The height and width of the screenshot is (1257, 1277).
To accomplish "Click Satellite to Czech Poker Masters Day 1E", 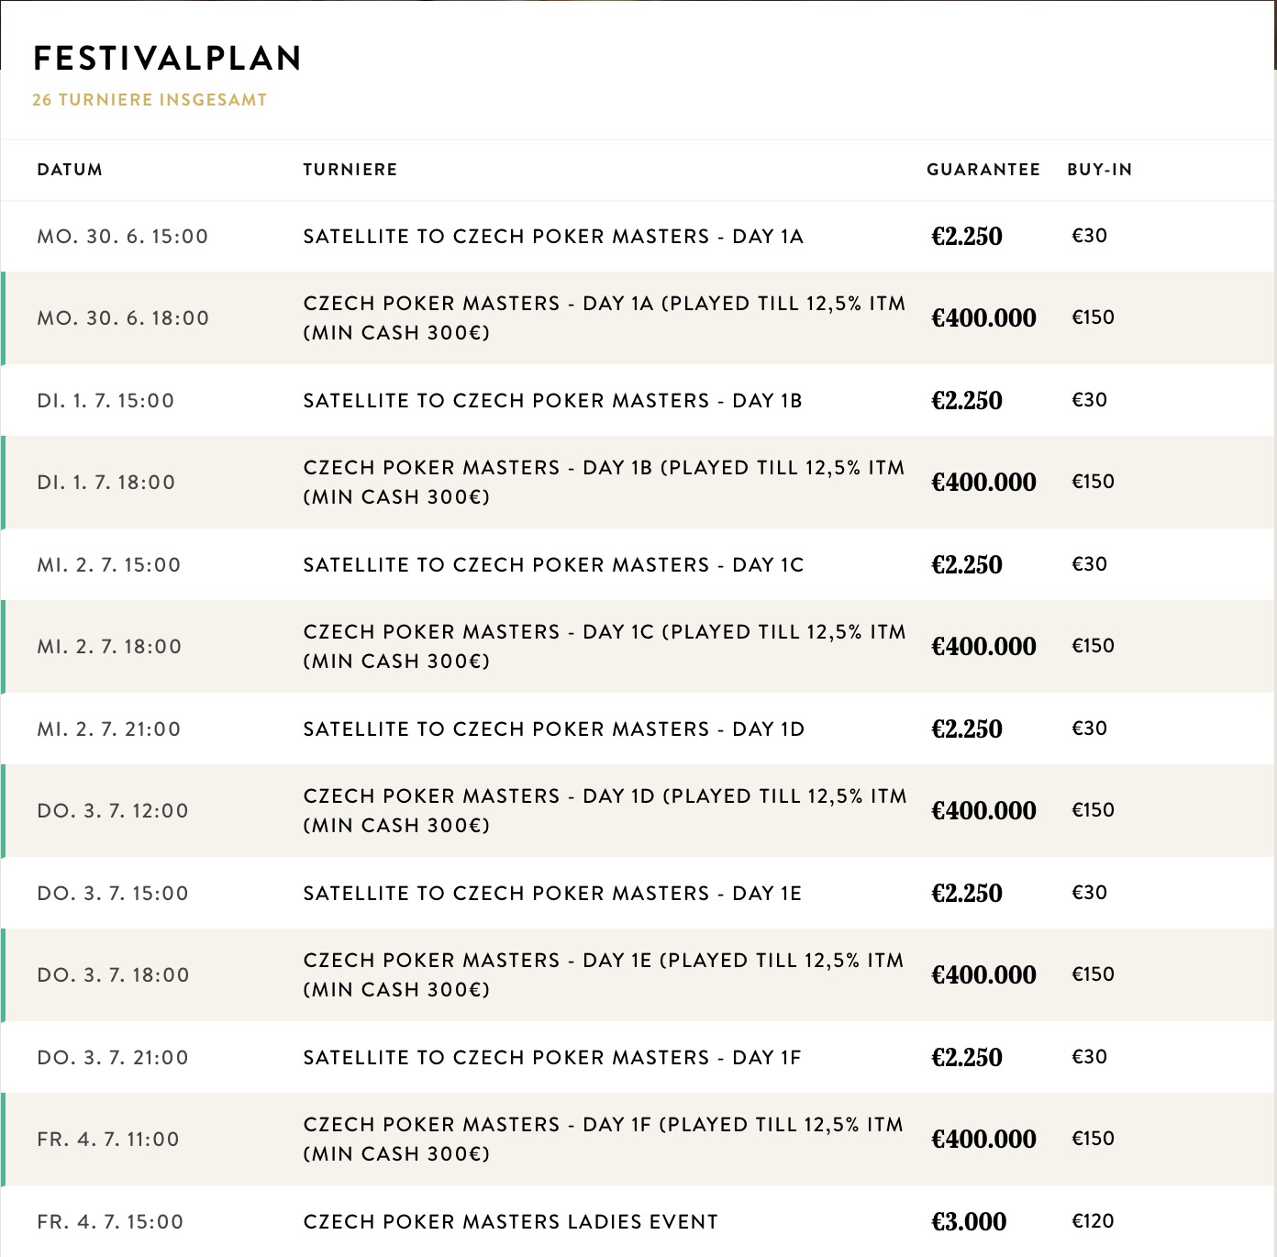I will [553, 894].
